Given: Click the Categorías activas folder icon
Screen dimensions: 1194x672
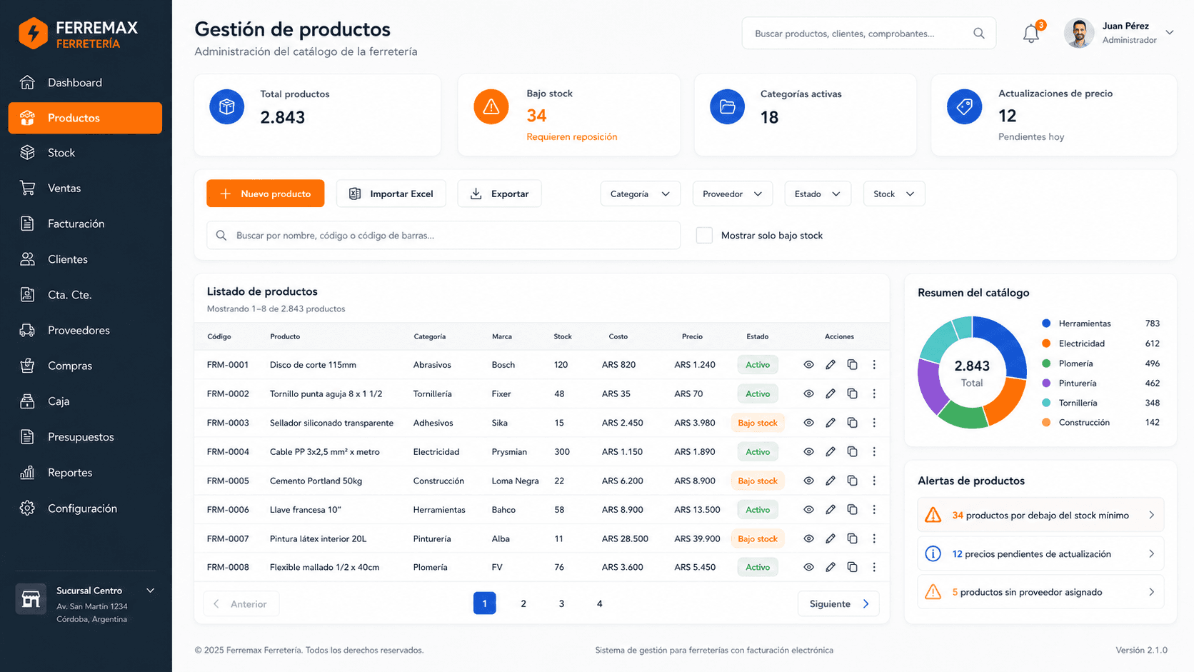Looking at the screenshot, I should pos(728,107).
